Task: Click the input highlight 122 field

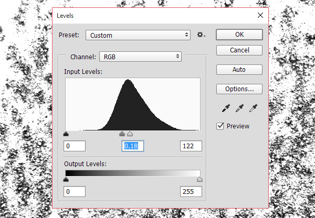Action: pos(191,146)
